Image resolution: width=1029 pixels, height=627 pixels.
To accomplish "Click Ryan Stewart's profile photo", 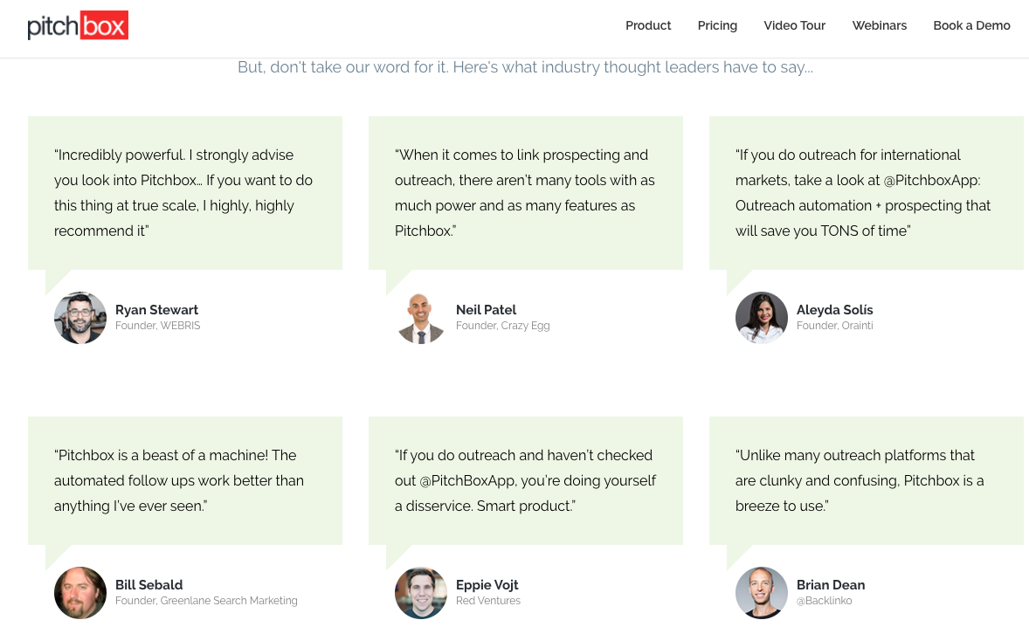I will [x=80, y=318].
